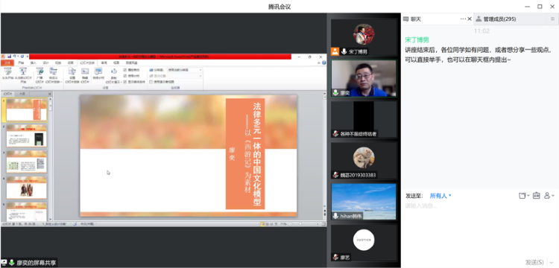Open the 文件 tab in PowerPoint
559x268 pixels.
click(7, 63)
